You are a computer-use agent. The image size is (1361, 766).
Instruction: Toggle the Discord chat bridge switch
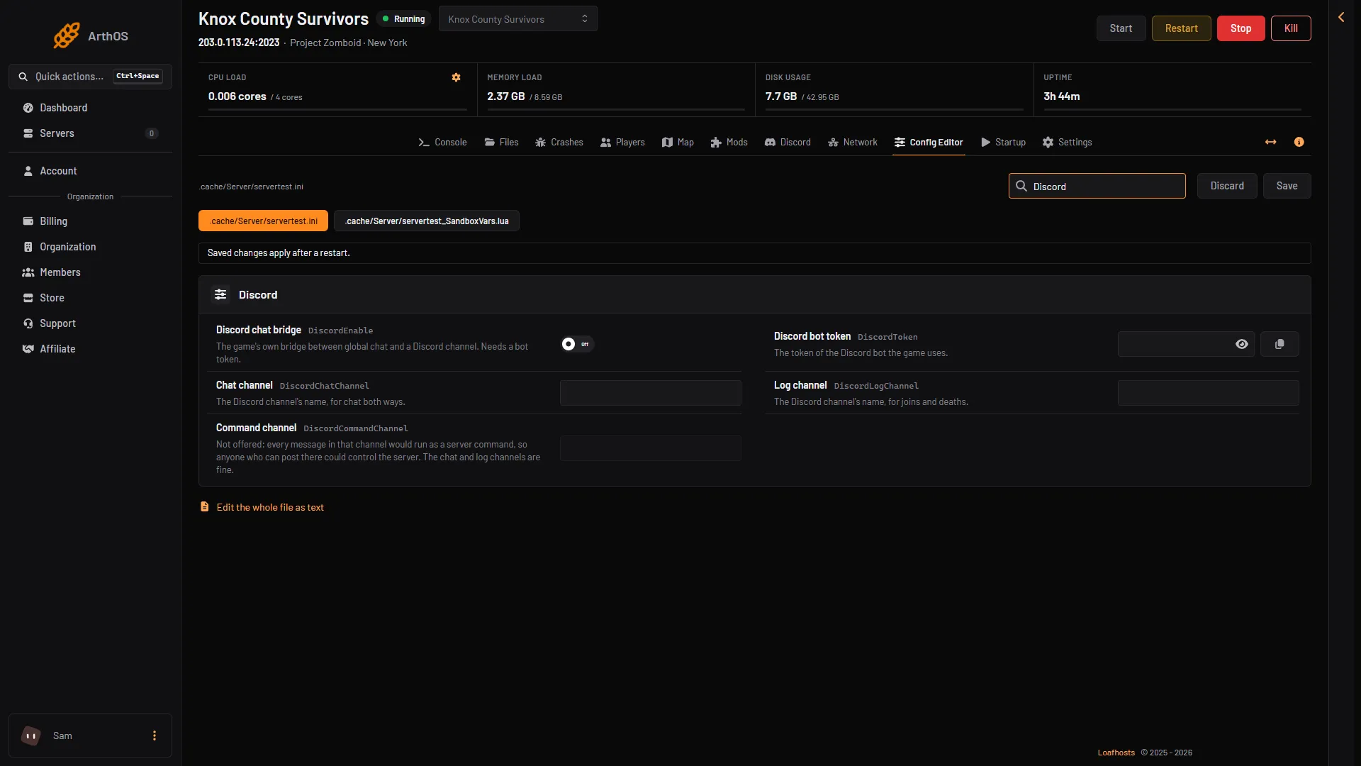tap(576, 344)
